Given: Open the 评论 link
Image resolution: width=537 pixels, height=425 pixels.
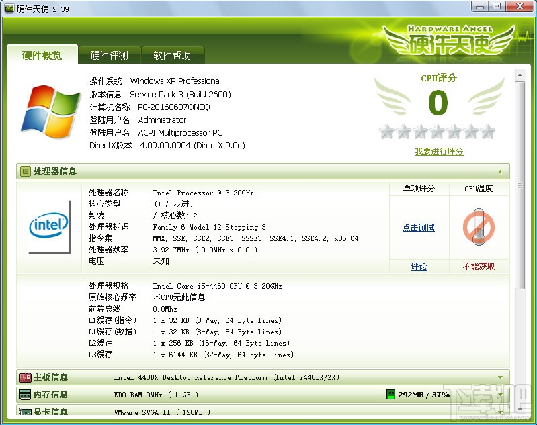Looking at the screenshot, I should tap(419, 267).
